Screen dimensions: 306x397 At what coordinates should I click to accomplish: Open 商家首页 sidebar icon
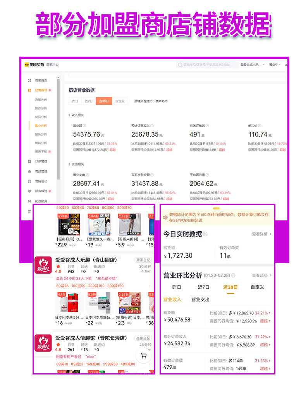coord(29,80)
